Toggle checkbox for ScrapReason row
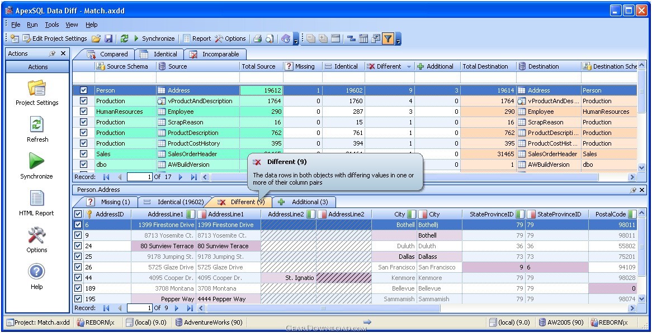 [83, 122]
